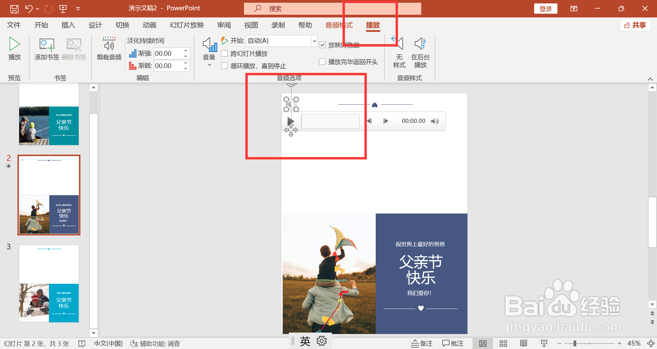
Task: Open the Help (帮助) tab
Action: click(x=305, y=25)
